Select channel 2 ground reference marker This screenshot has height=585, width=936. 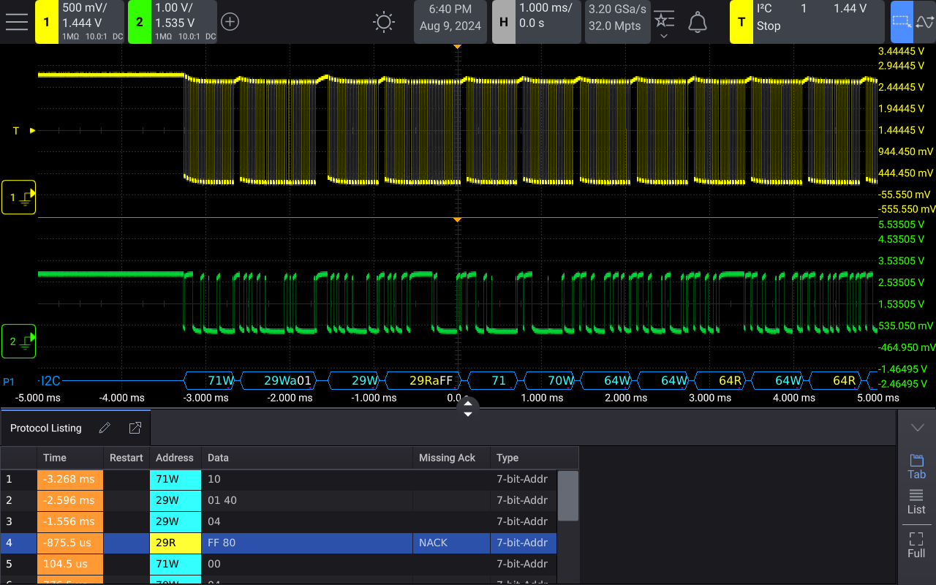(x=19, y=341)
